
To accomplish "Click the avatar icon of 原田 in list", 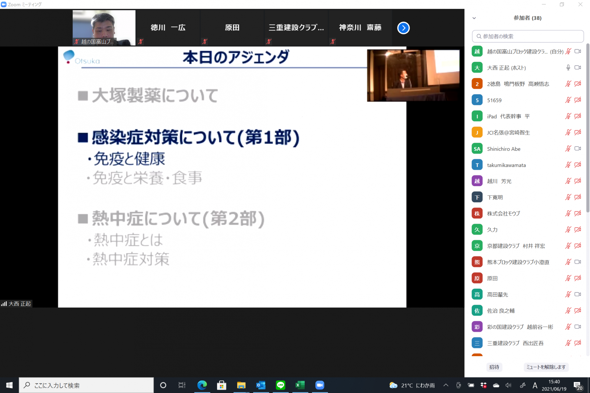I will [477, 278].
